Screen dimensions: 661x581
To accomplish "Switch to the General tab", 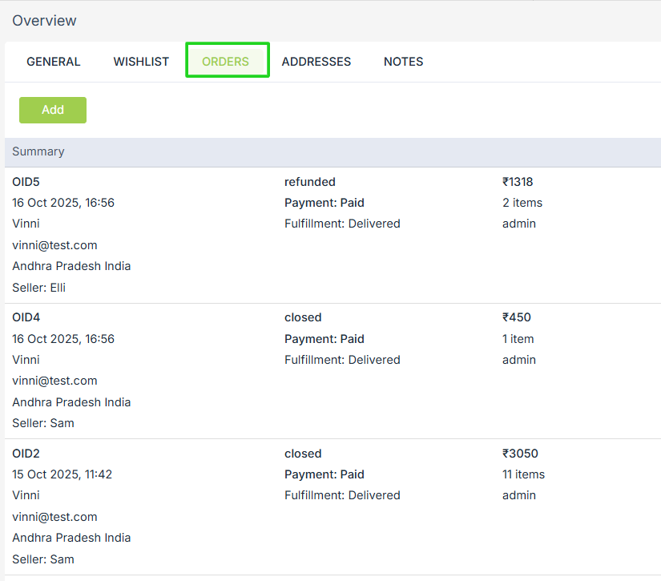I will [54, 62].
